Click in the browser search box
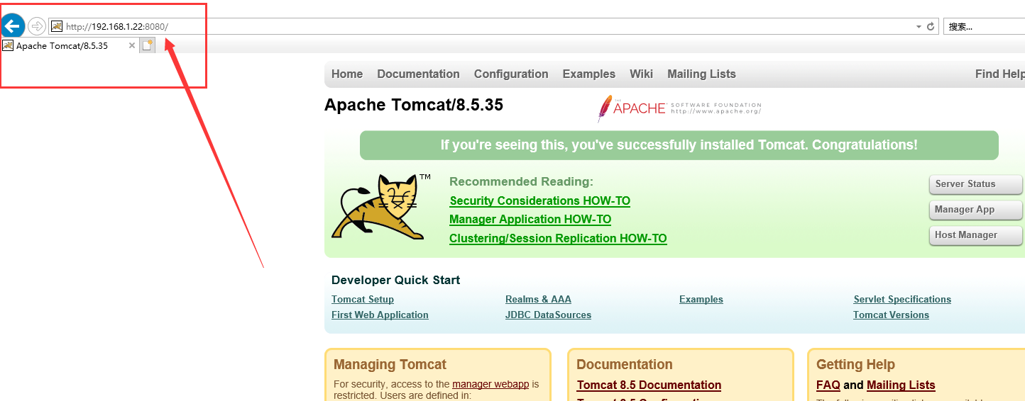This screenshot has height=401, width=1025. coord(984,26)
